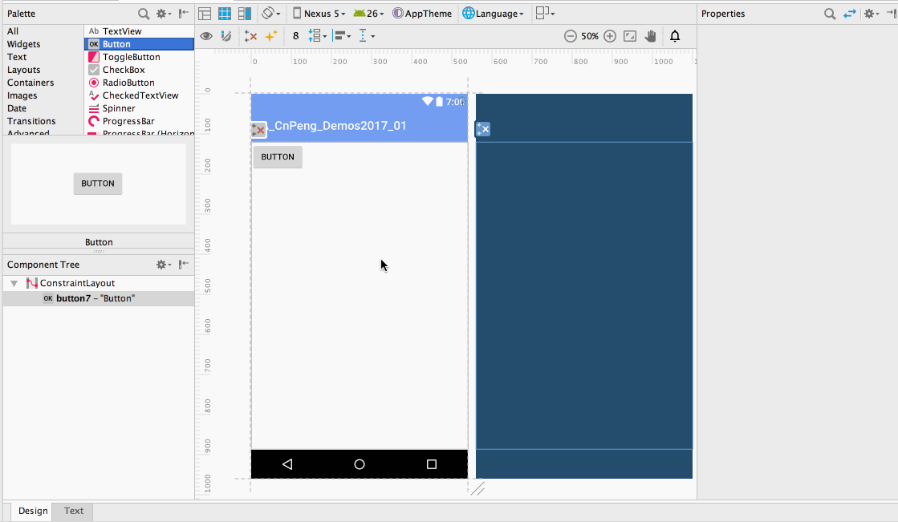The height and width of the screenshot is (522, 898).
Task: Click the BUTTON preview in the palette
Action: pos(98,184)
